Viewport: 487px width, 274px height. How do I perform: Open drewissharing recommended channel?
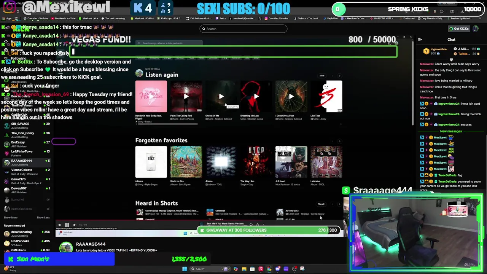pos(27,233)
